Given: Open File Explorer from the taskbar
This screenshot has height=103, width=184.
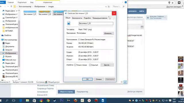Looking at the screenshot, I should [x=28, y=100].
